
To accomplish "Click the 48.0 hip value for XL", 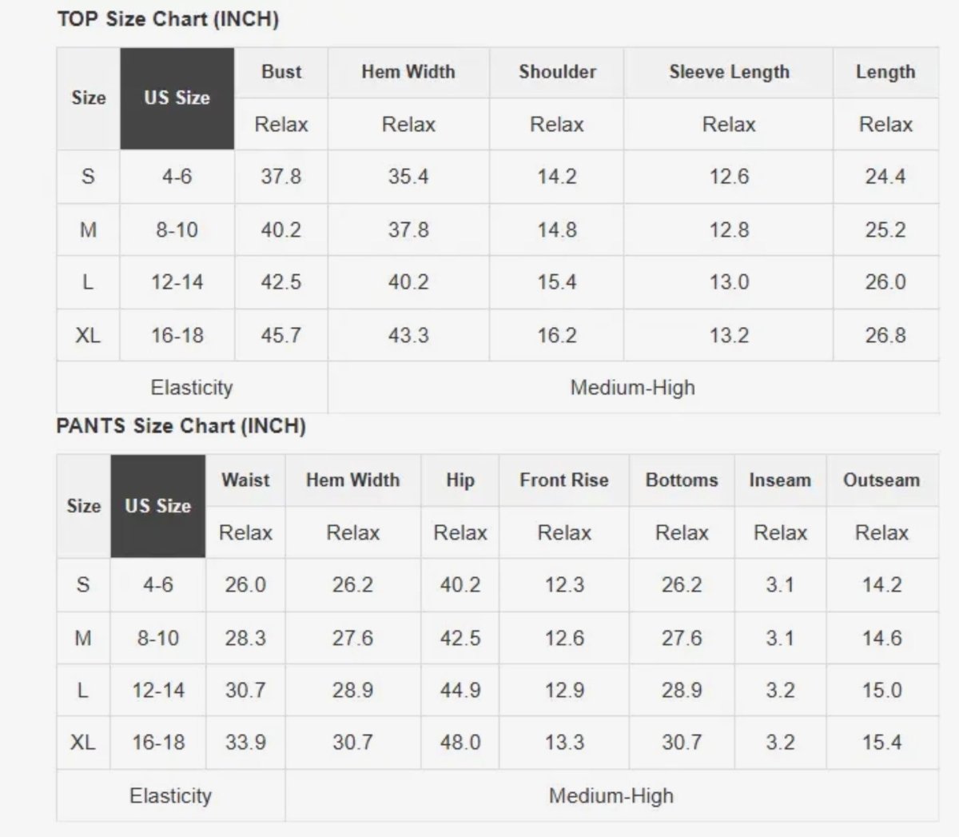I will (460, 743).
